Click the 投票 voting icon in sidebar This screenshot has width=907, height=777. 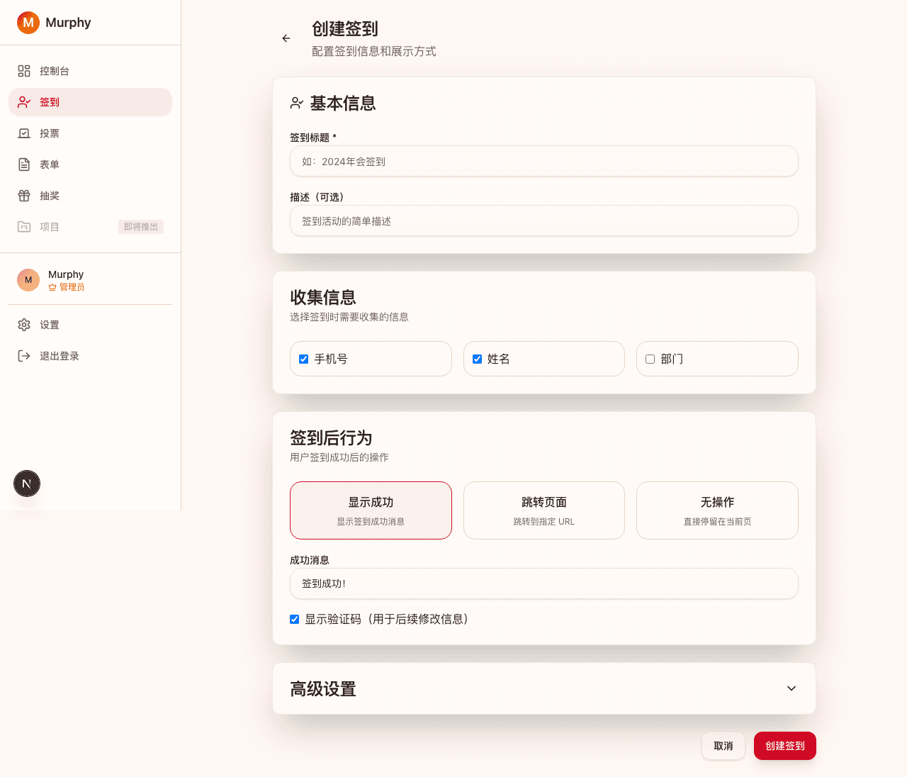click(24, 133)
